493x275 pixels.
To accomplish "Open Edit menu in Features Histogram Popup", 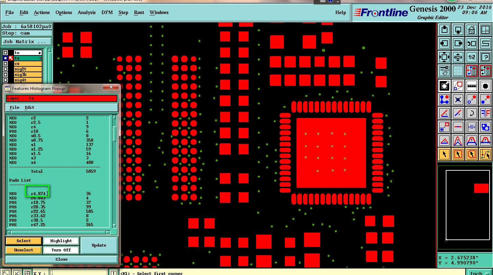I will [29, 107].
